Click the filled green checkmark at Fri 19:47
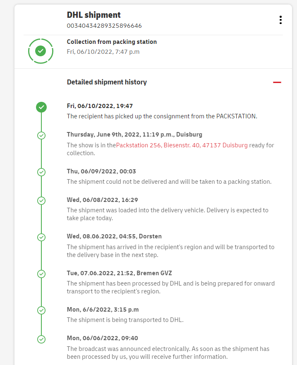The width and height of the screenshot is (297, 365). [41, 107]
